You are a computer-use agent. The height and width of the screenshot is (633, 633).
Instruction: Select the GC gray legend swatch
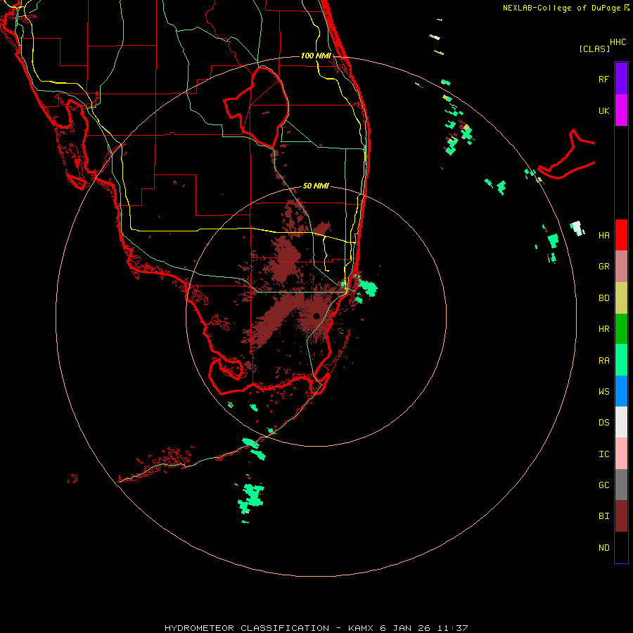coord(621,485)
